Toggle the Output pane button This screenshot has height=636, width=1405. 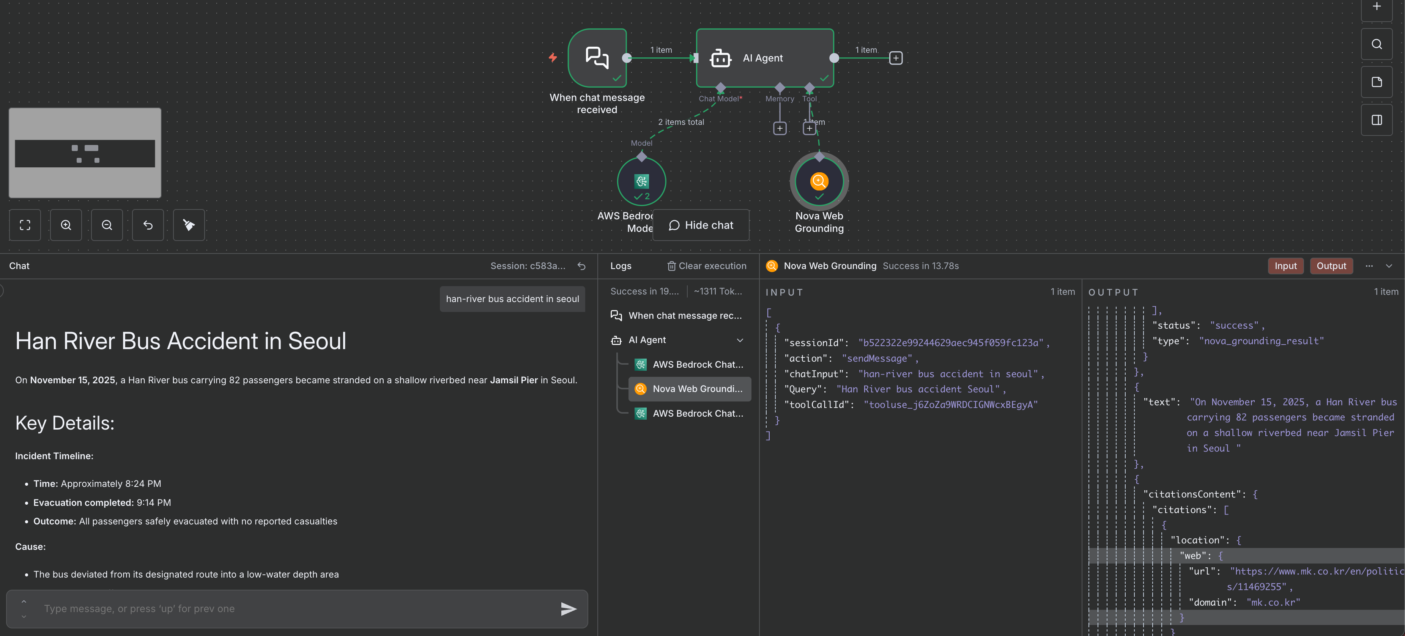(x=1331, y=266)
